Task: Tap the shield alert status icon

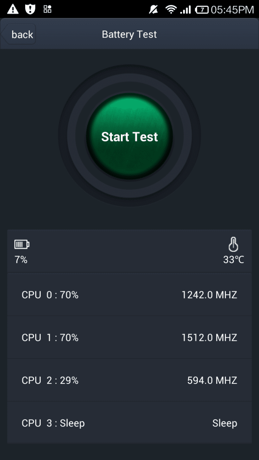Action: click(30, 9)
